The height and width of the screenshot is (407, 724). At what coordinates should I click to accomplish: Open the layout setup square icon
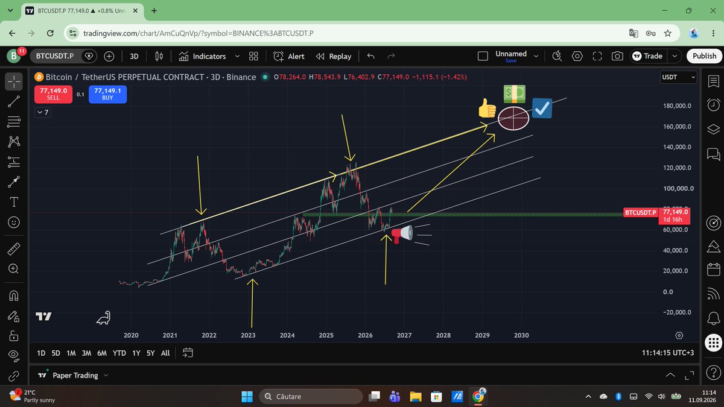tap(483, 56)
